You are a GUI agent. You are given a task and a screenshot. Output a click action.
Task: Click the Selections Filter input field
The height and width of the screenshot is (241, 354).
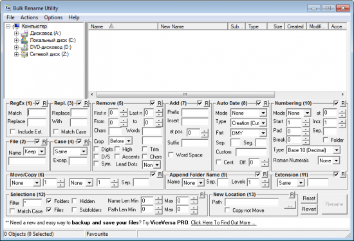[33, 203]
